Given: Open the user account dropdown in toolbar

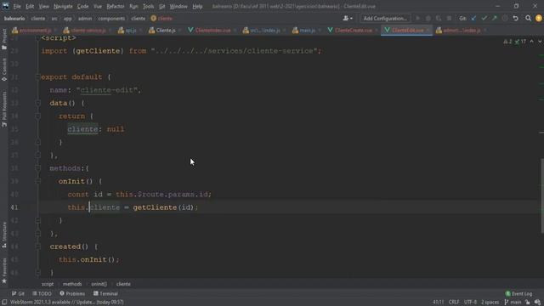Looking at the screenshot, I should coord(348,19).
